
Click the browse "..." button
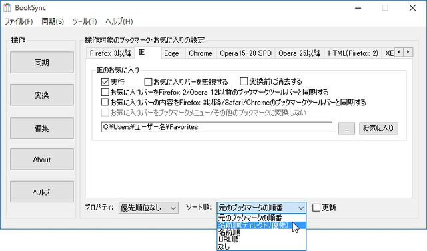pyautogui.click(x=346, y=128)
